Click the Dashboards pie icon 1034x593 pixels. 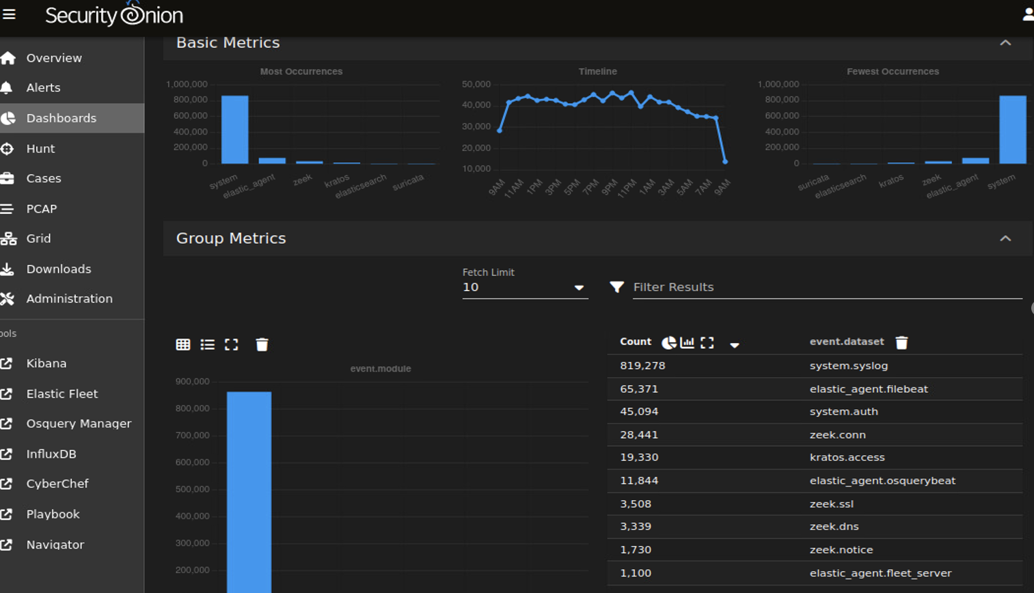[x=8, y=118]
